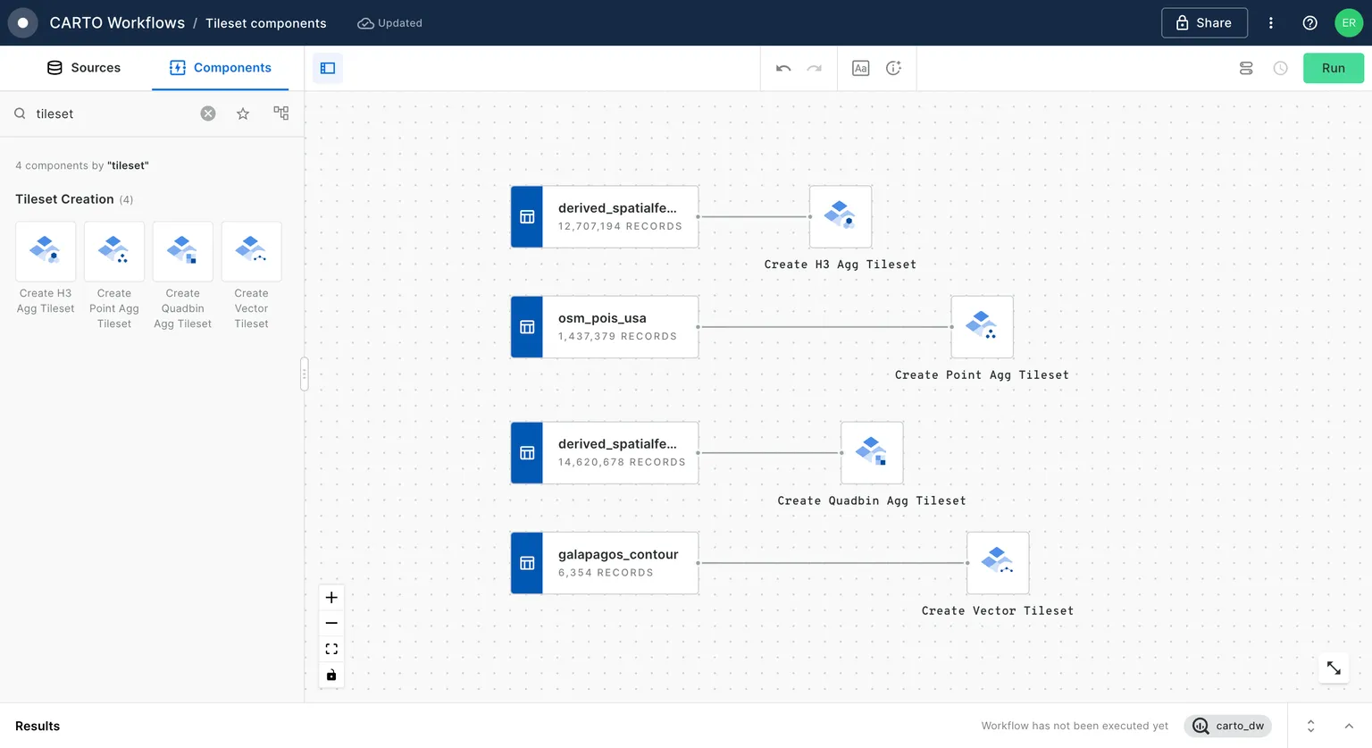This screenshot has height=748, width=1372.
Task: Share the Tileset components workflow
Action: click(1203, 22)
